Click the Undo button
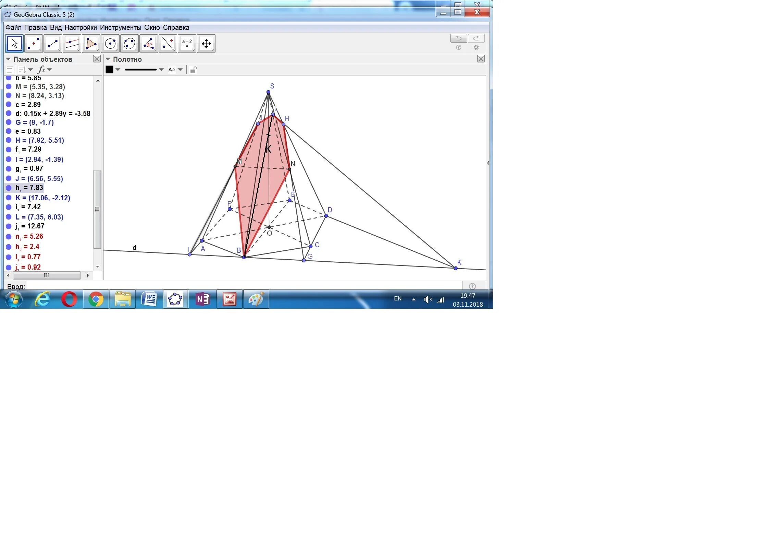Screen dimensions: 766x557 (458, 38)
